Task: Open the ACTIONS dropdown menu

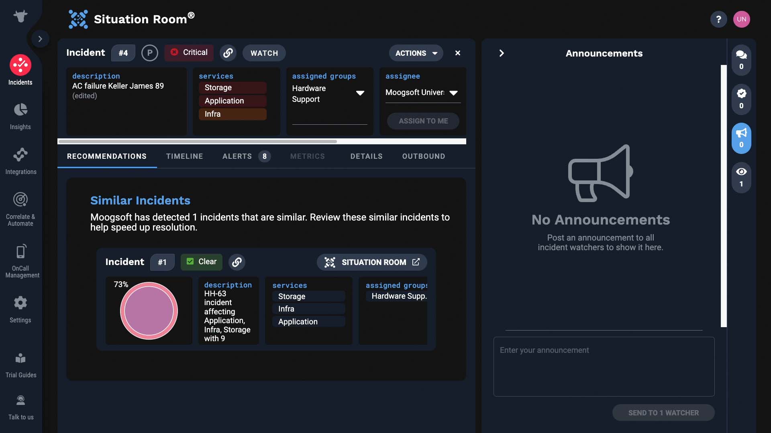Action: pyautogui.click(x=416, y=53)
